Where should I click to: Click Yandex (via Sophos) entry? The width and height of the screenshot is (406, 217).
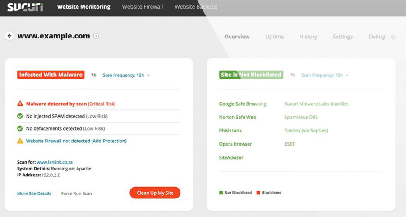pyautogui.click(x=306, y=131)
